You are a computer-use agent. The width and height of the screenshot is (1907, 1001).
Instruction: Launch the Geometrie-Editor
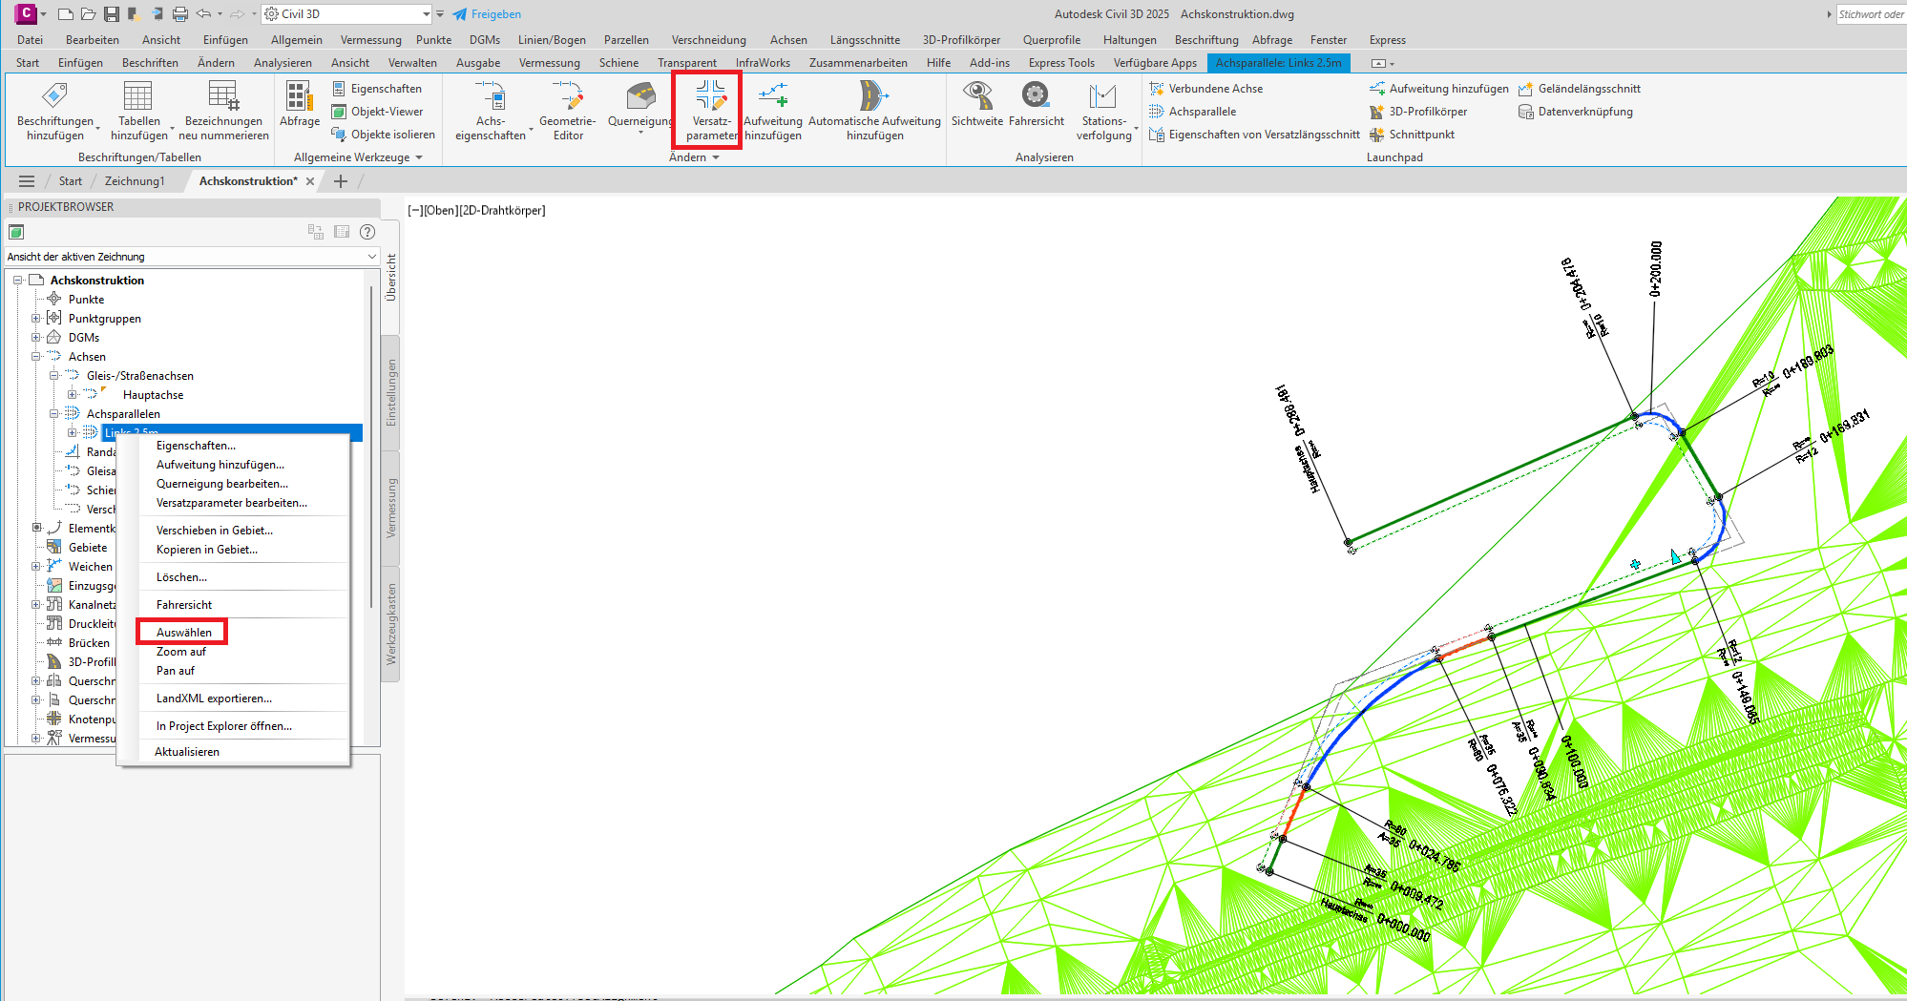[568, 113]
